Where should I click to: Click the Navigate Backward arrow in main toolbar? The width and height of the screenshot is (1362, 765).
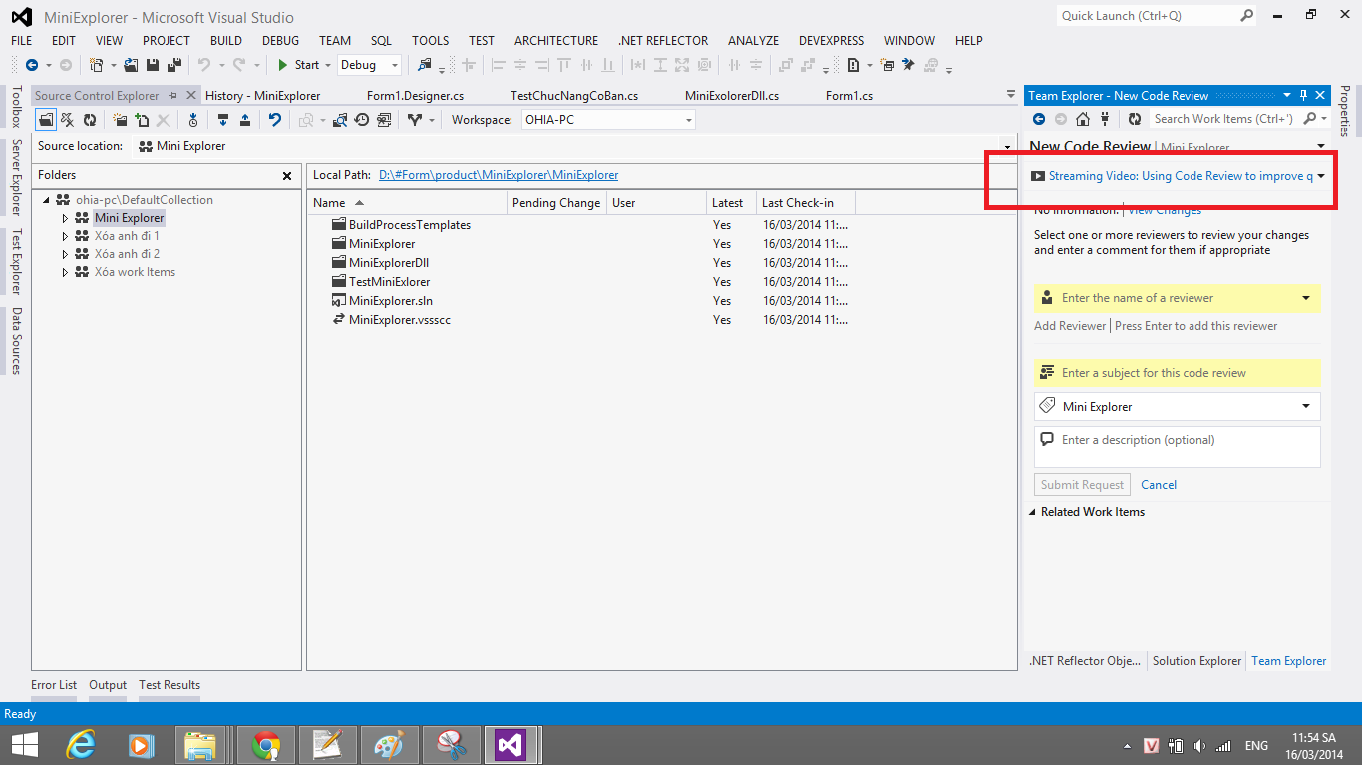[31, 65]
